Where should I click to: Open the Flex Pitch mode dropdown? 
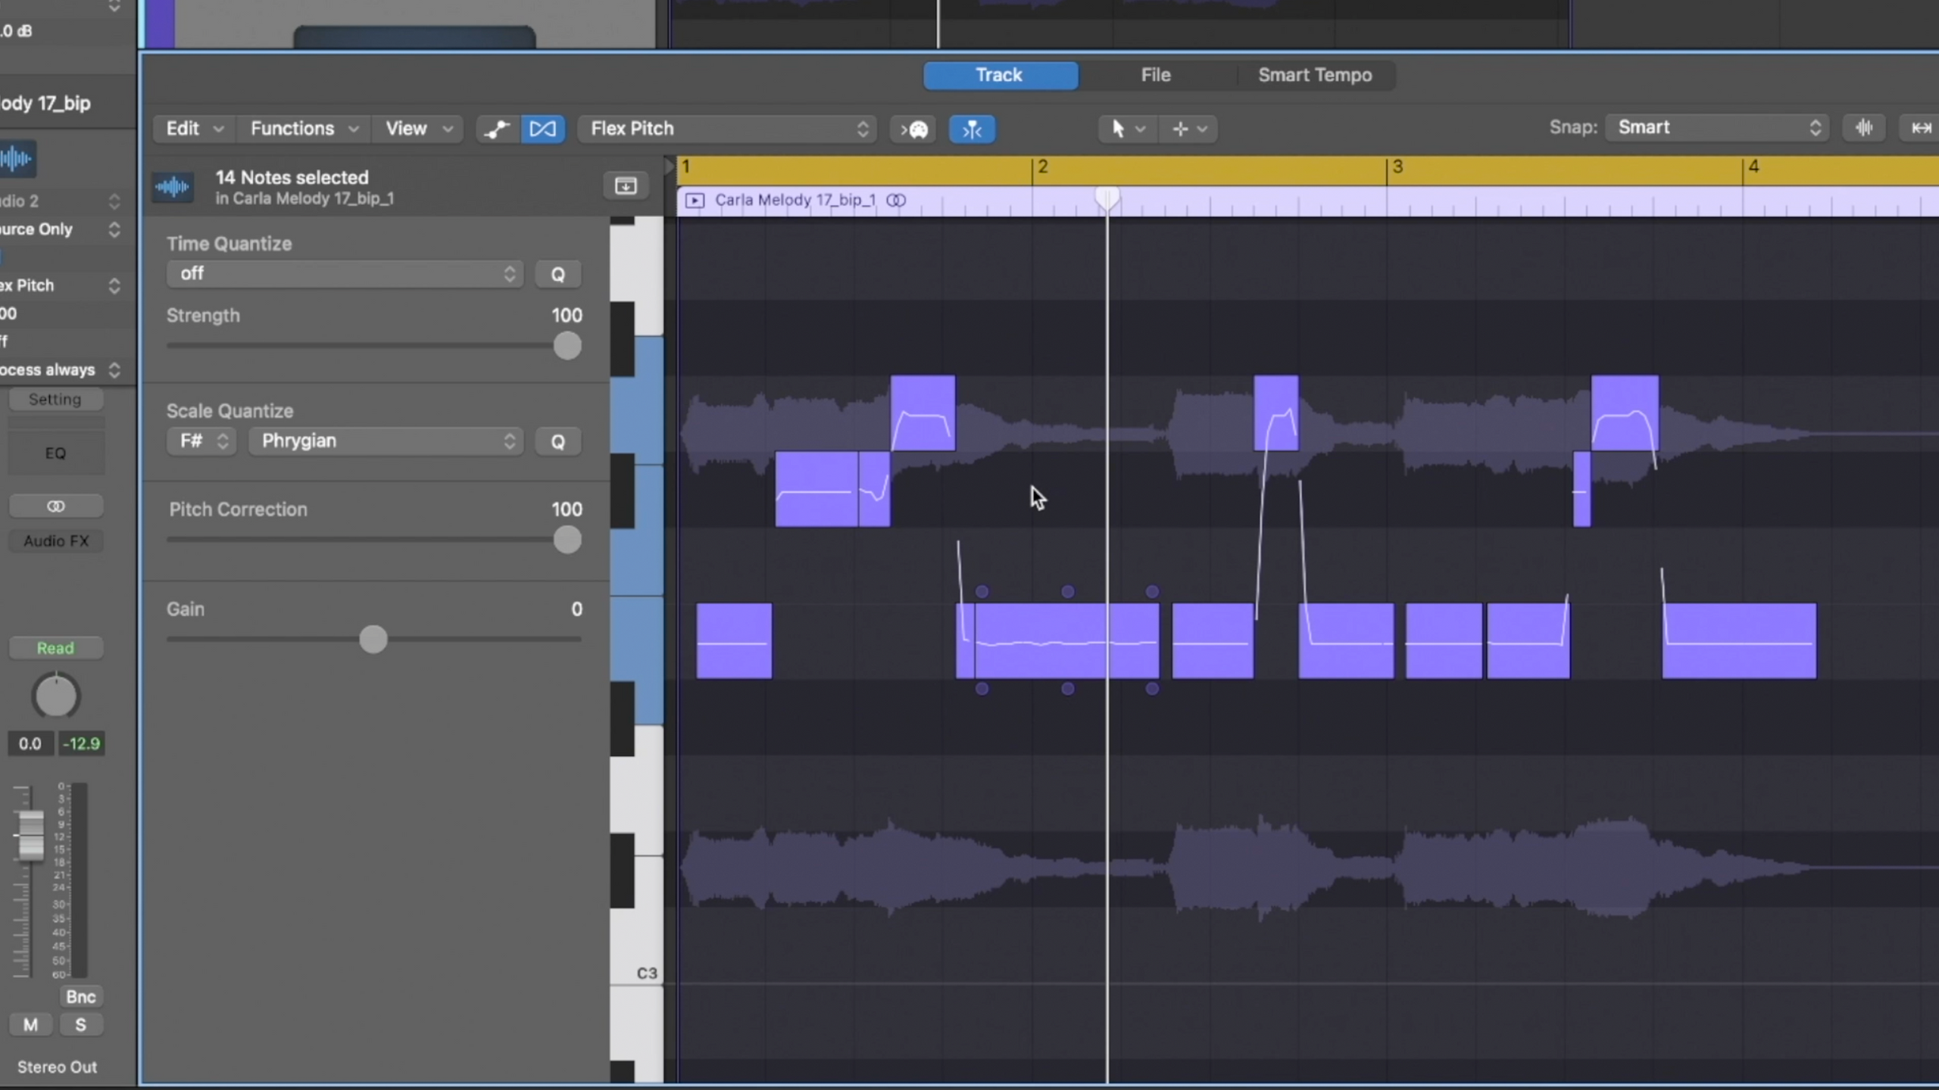click(727, 129)
